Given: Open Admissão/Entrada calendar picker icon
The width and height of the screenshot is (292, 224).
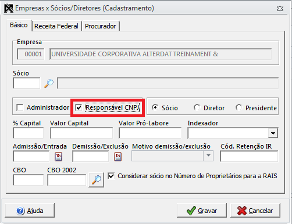Looking at the screenshot, I should click(58, 157).
